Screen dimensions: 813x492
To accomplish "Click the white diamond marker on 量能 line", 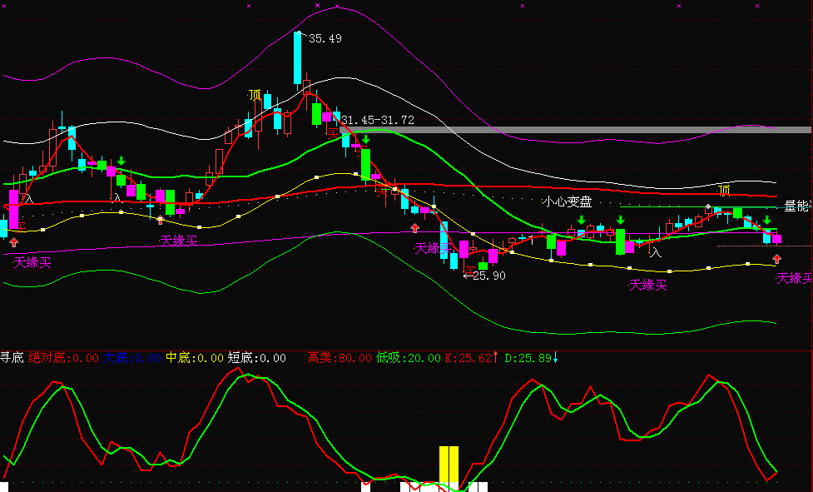I will (708, 206).
